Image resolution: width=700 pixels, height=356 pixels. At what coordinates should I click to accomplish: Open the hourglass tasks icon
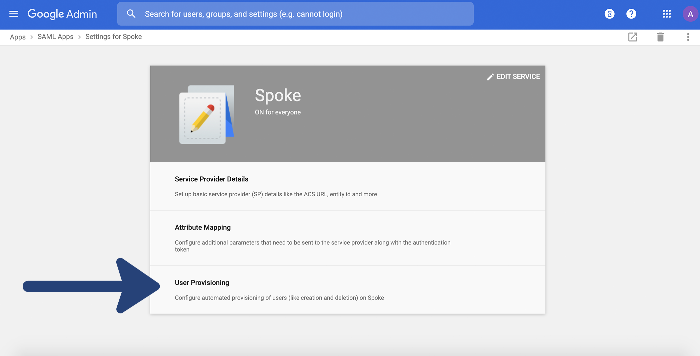(609, 14)
